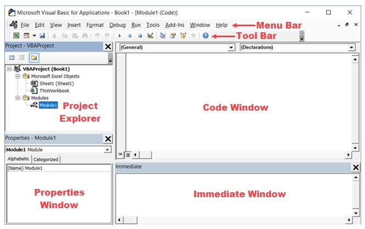Click the Cut scissors icon
Image resolution: width=365 pixels, height=229 pixels.
click(54, 36)
